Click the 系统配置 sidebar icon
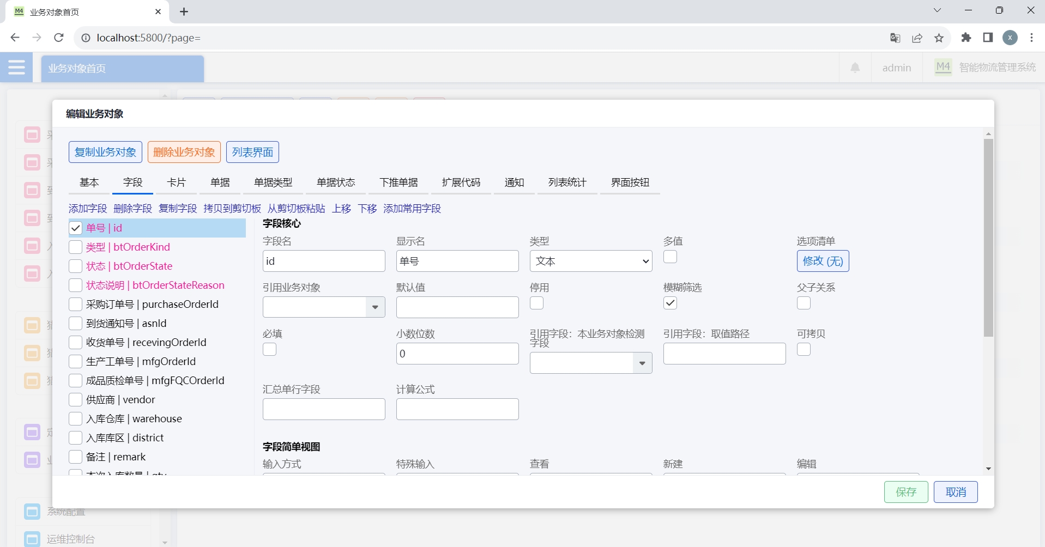 pos(32,512)
